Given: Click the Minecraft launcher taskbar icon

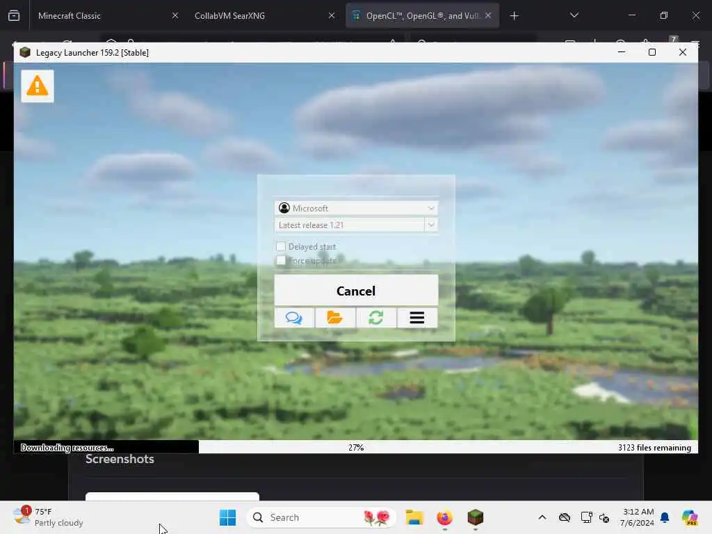Looking at the screenshot, I should [476, 517].
